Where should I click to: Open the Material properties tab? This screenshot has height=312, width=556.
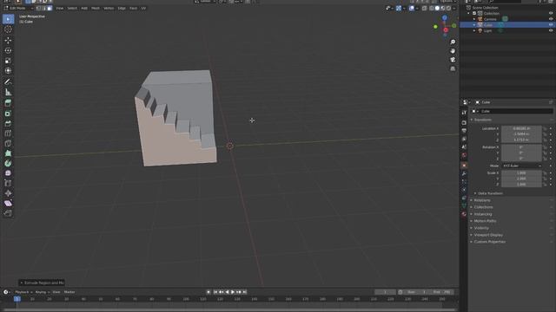464,214
